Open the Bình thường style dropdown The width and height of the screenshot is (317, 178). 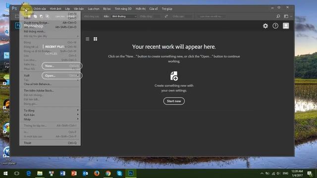124,16
